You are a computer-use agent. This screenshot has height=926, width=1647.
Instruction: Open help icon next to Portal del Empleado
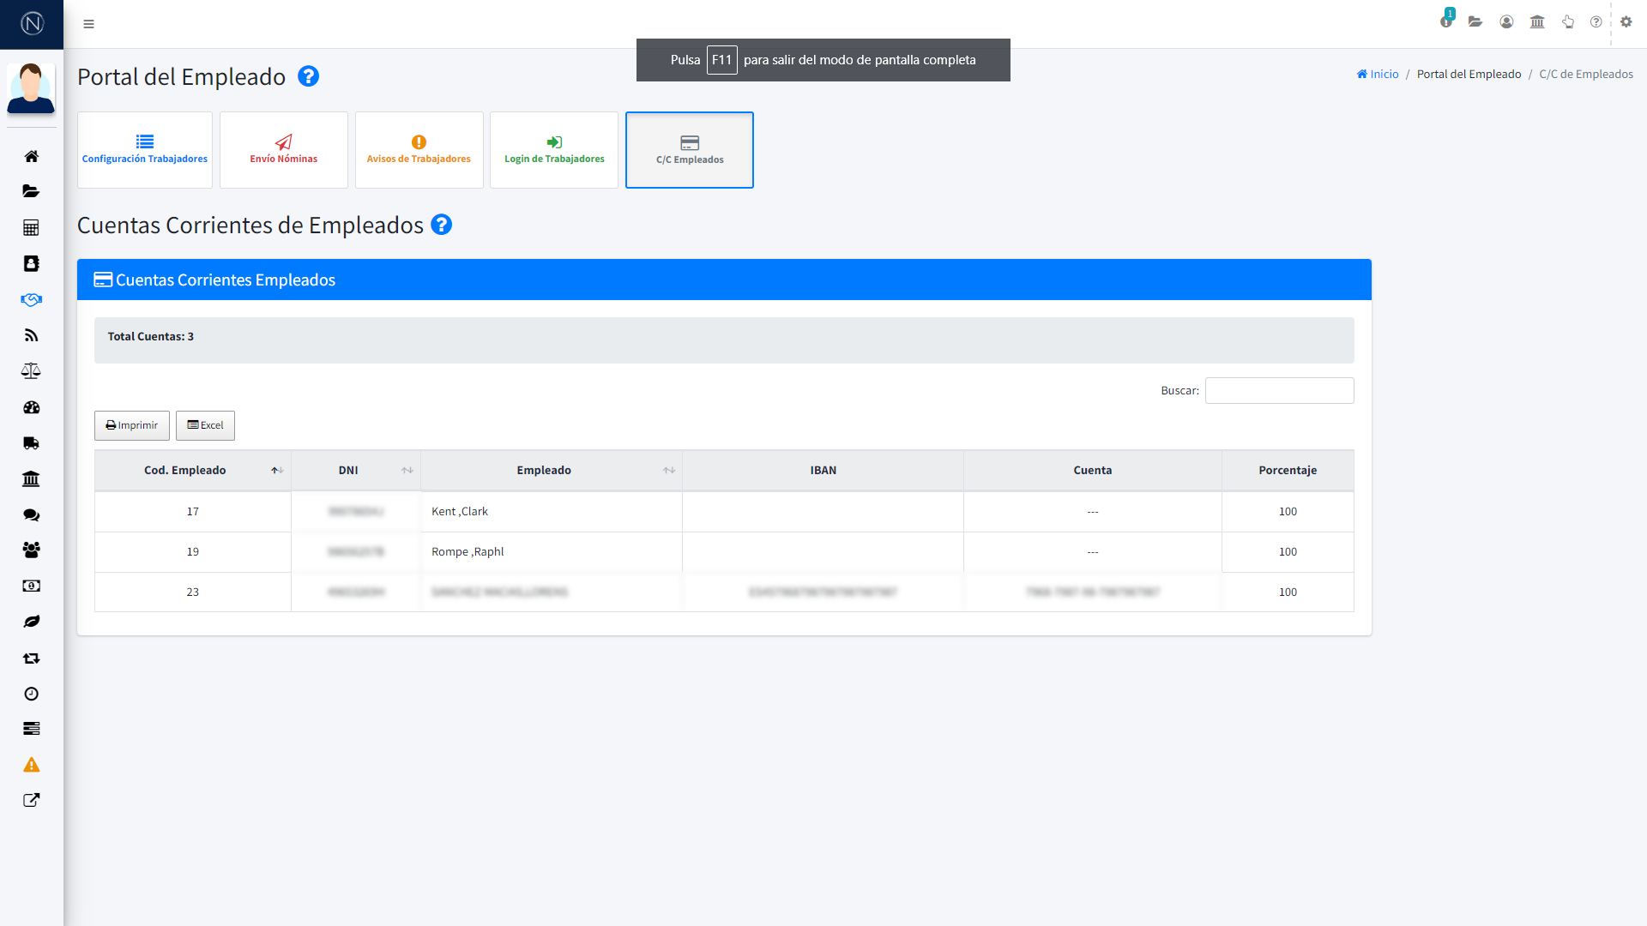[x=308, y=76]
